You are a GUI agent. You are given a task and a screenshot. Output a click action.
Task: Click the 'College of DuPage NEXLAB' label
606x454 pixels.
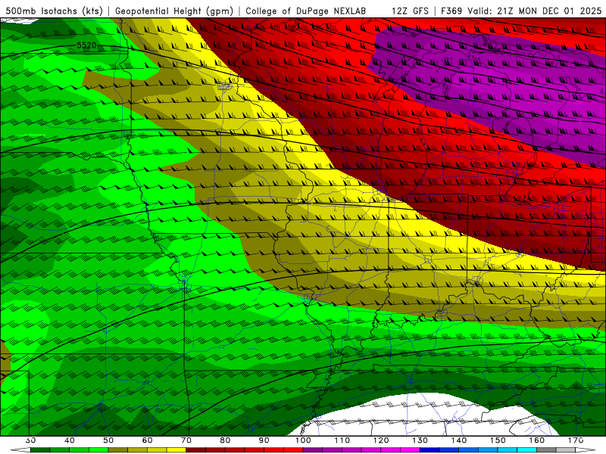point(306,11)
